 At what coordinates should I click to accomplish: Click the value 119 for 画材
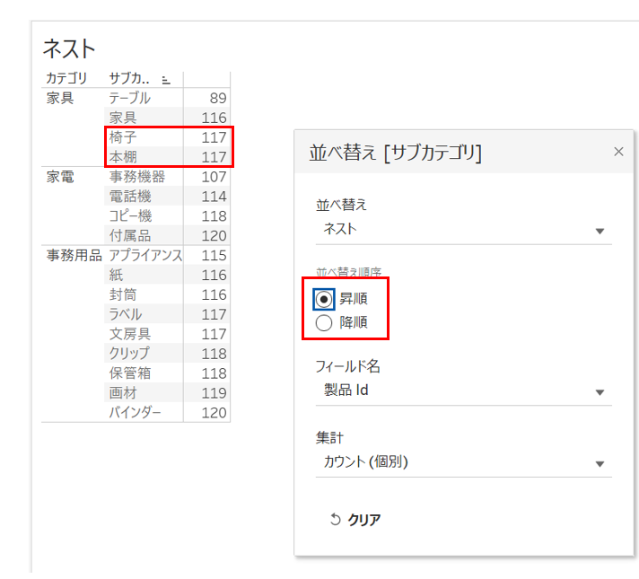point(214,393)
